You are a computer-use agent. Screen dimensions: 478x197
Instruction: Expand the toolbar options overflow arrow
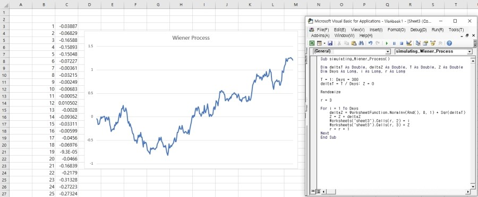(475, 43)
